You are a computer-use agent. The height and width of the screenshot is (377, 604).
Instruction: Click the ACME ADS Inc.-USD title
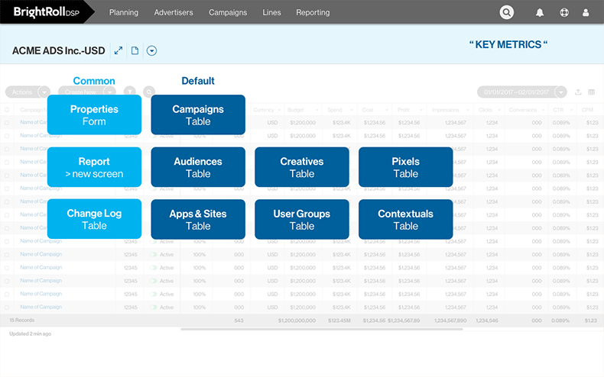[x=59, y=50]
